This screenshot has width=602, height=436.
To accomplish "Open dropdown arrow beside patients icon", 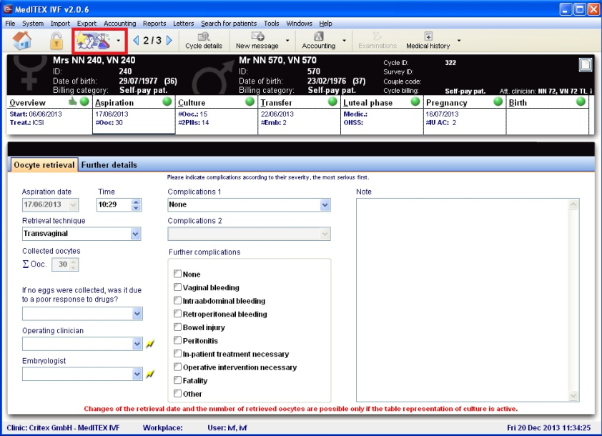I will point(118,41).
